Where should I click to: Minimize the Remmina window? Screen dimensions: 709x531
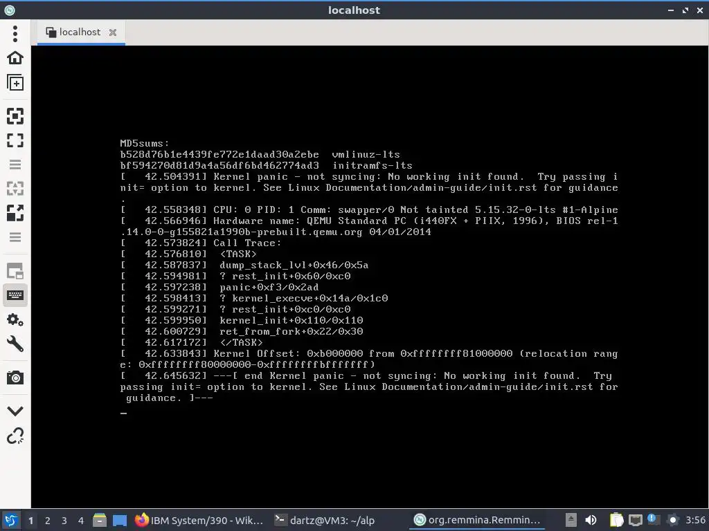(x=671, y=10)
